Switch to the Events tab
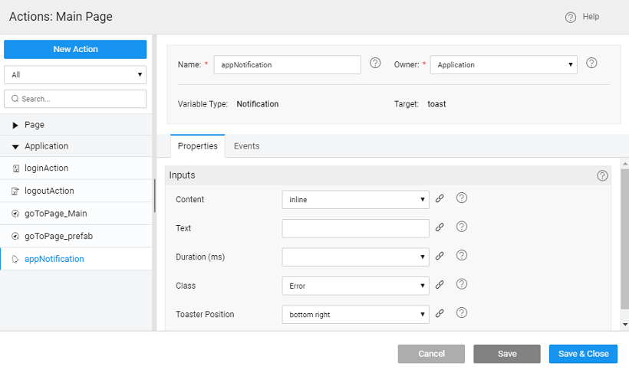This screenshot has width=629, height=376. click(x=246, y=146)
